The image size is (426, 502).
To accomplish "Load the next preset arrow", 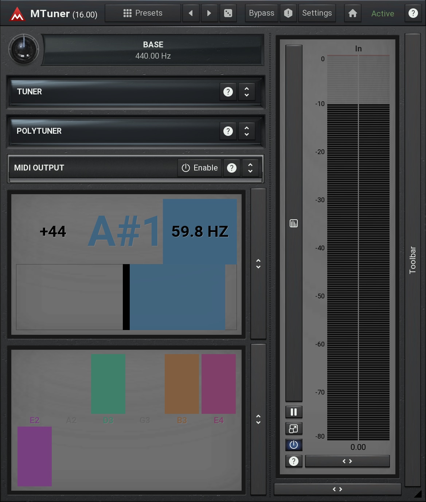I will [x=209, y=13].
